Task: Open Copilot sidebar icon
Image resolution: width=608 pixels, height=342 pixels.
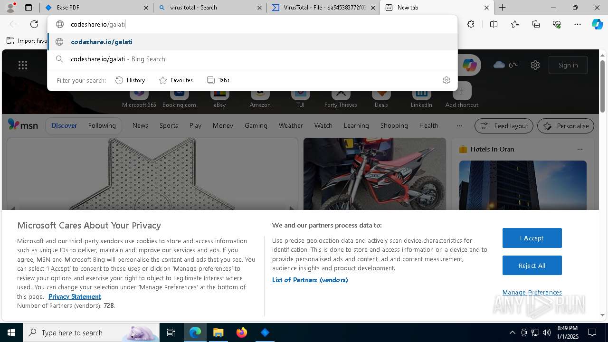Action: tap(598, 24)
